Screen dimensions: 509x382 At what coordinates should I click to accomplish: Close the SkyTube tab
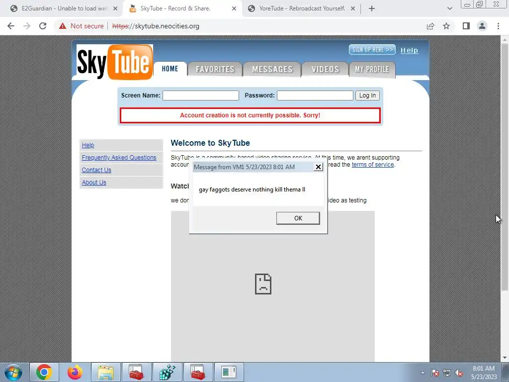pyautogui.click(x=234, y=9)
